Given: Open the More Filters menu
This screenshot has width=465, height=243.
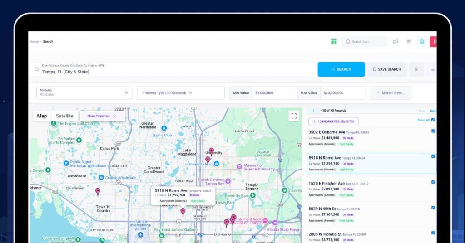Looking at the screenshot, I should coord(391,93).
